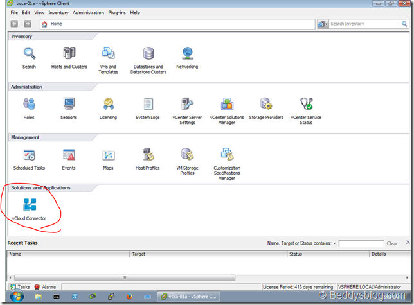
Task: Click the navigate forward arrow button
Action: (28, 24)
